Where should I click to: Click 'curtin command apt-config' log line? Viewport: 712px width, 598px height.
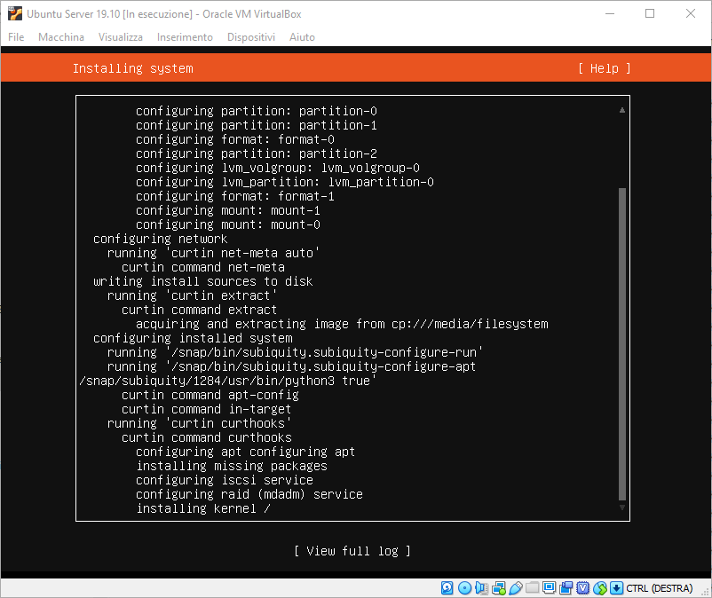210,395
